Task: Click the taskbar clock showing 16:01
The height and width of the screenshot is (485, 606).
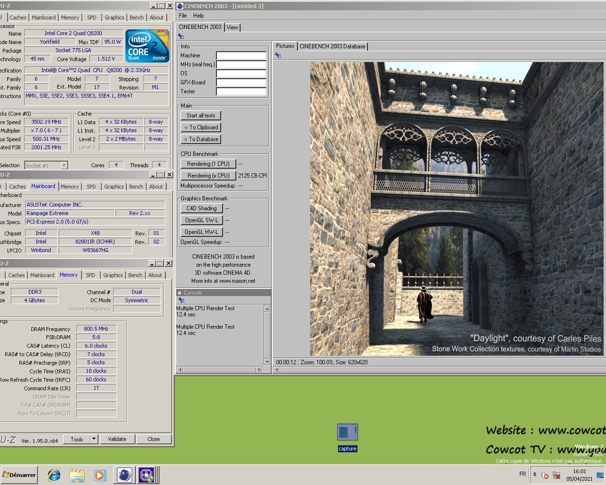Action: coord(579,472)
